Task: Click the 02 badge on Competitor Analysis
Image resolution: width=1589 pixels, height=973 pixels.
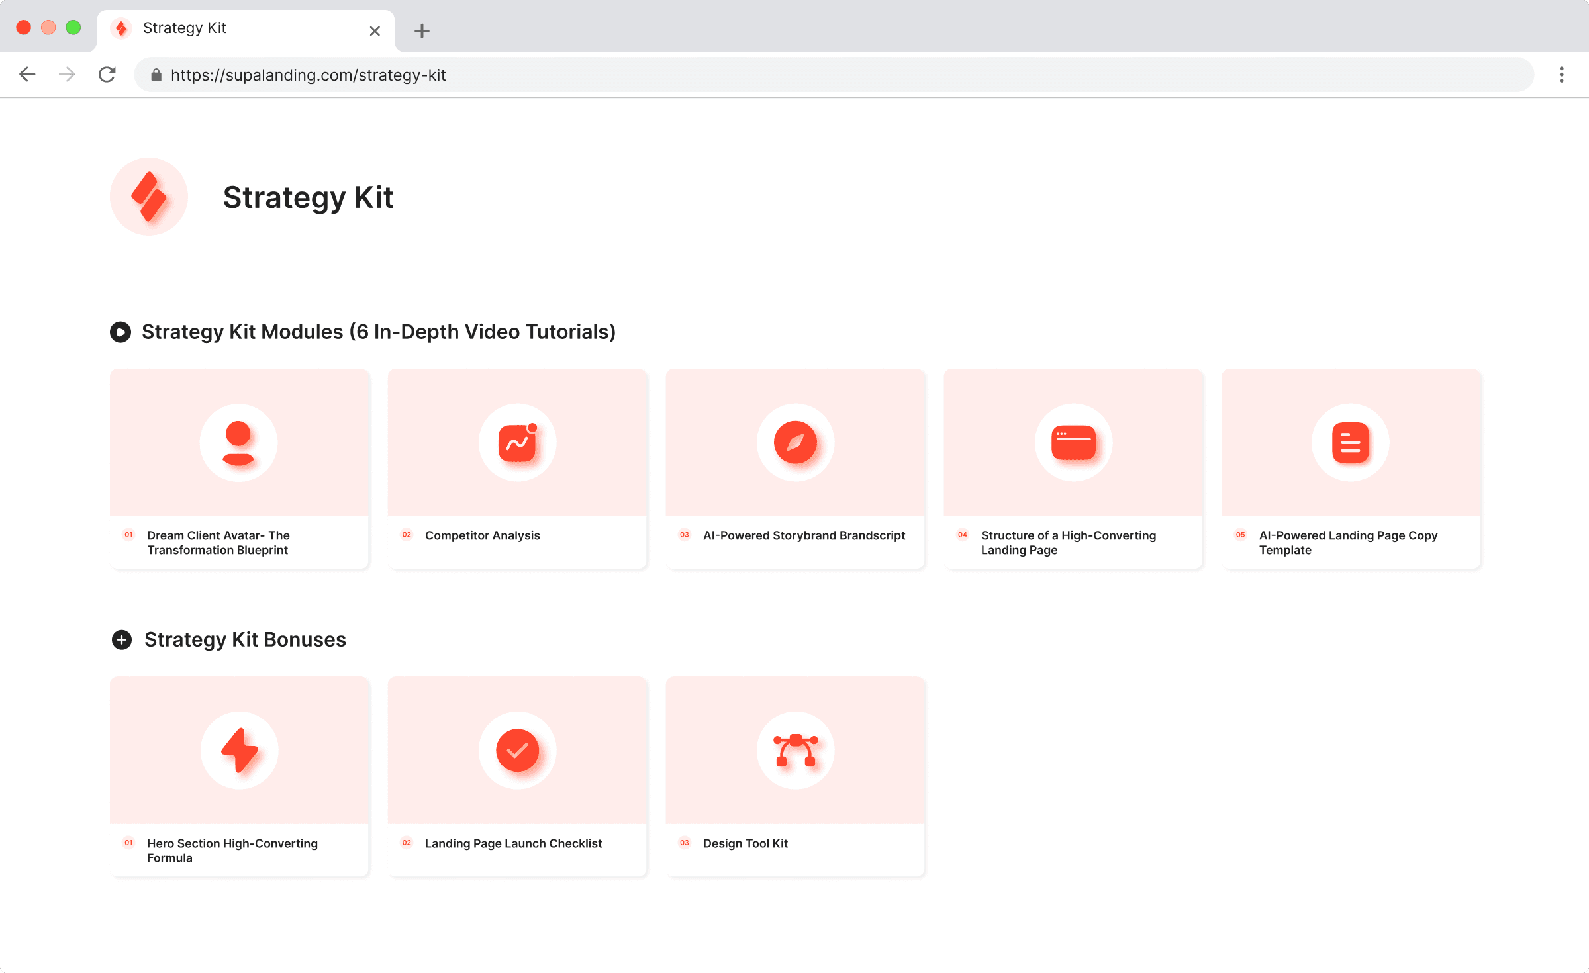Action: (x=407, y=535)
